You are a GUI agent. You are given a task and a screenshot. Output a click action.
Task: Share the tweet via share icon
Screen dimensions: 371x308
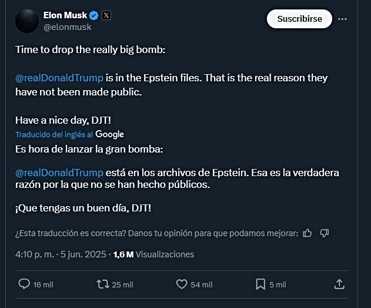339,284
